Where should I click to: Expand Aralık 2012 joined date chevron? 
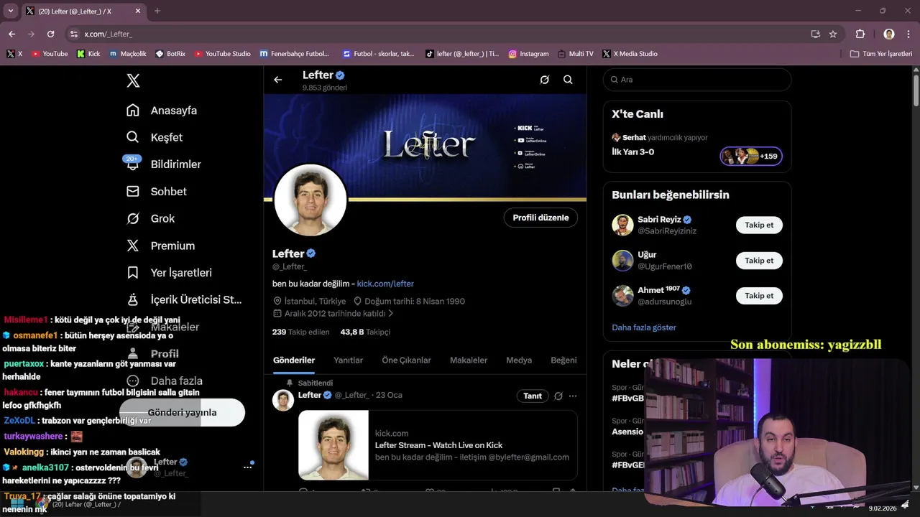pyautogui.click(x=391, y=314)
